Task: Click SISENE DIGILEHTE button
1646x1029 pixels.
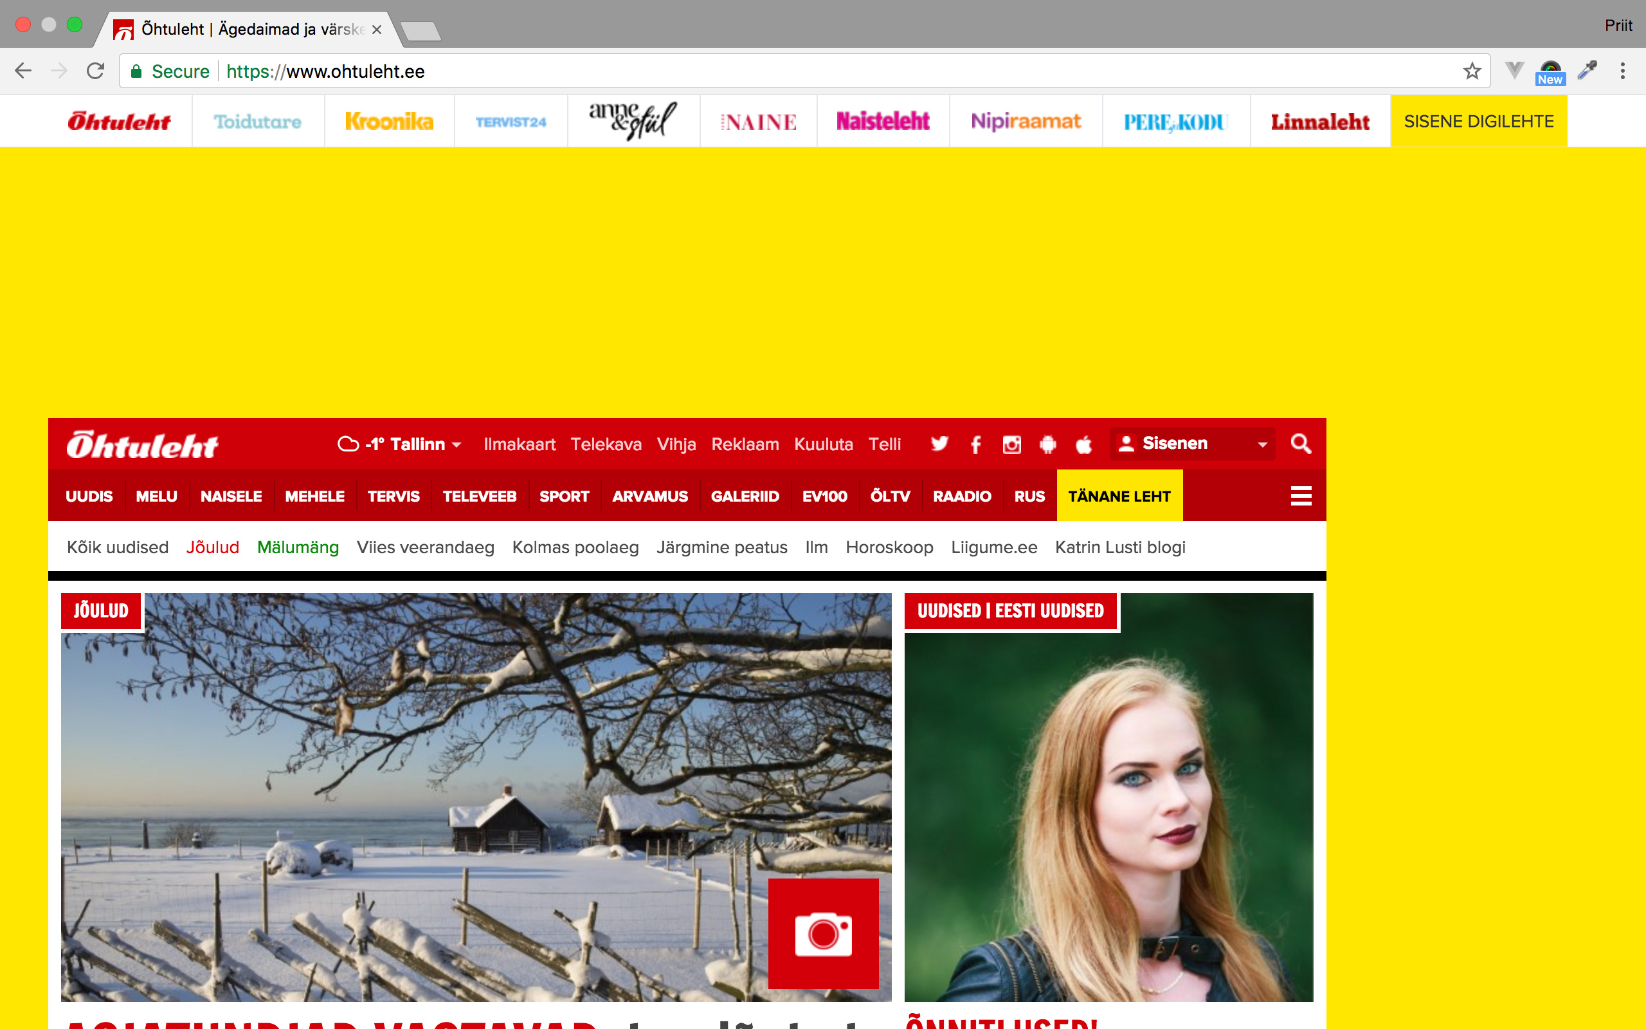Action: [x=1479, y=121]
